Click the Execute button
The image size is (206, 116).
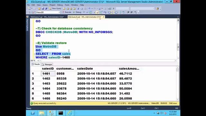[67, 12]
